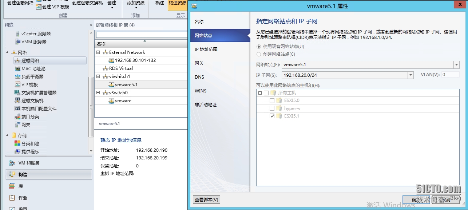
Task: Click the vSwhitch1 network icon
Action: tap(106, 76)
